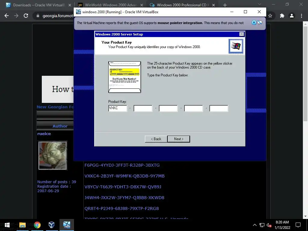Click the Author column header
Image resolution: width=308 pixels, height=231 pixels.
[x=60, y=126]
